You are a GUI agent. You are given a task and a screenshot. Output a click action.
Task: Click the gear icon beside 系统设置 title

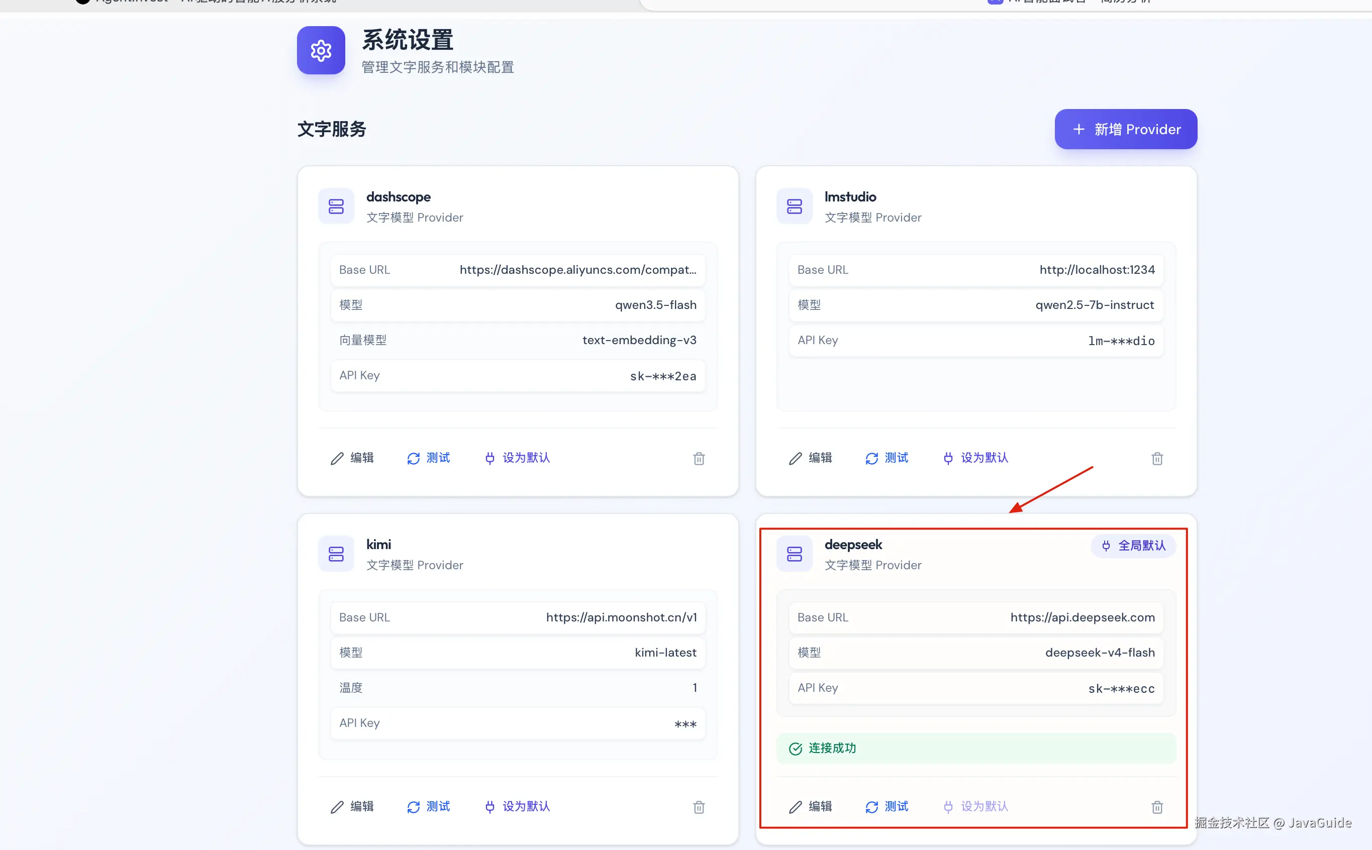tap(321, 50)
